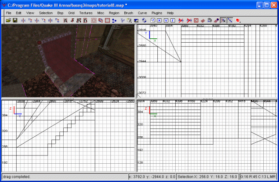This screenshot has height=182, width=279.
Task: Toggle scale lock on the Y axis
Action: [166, 20]
